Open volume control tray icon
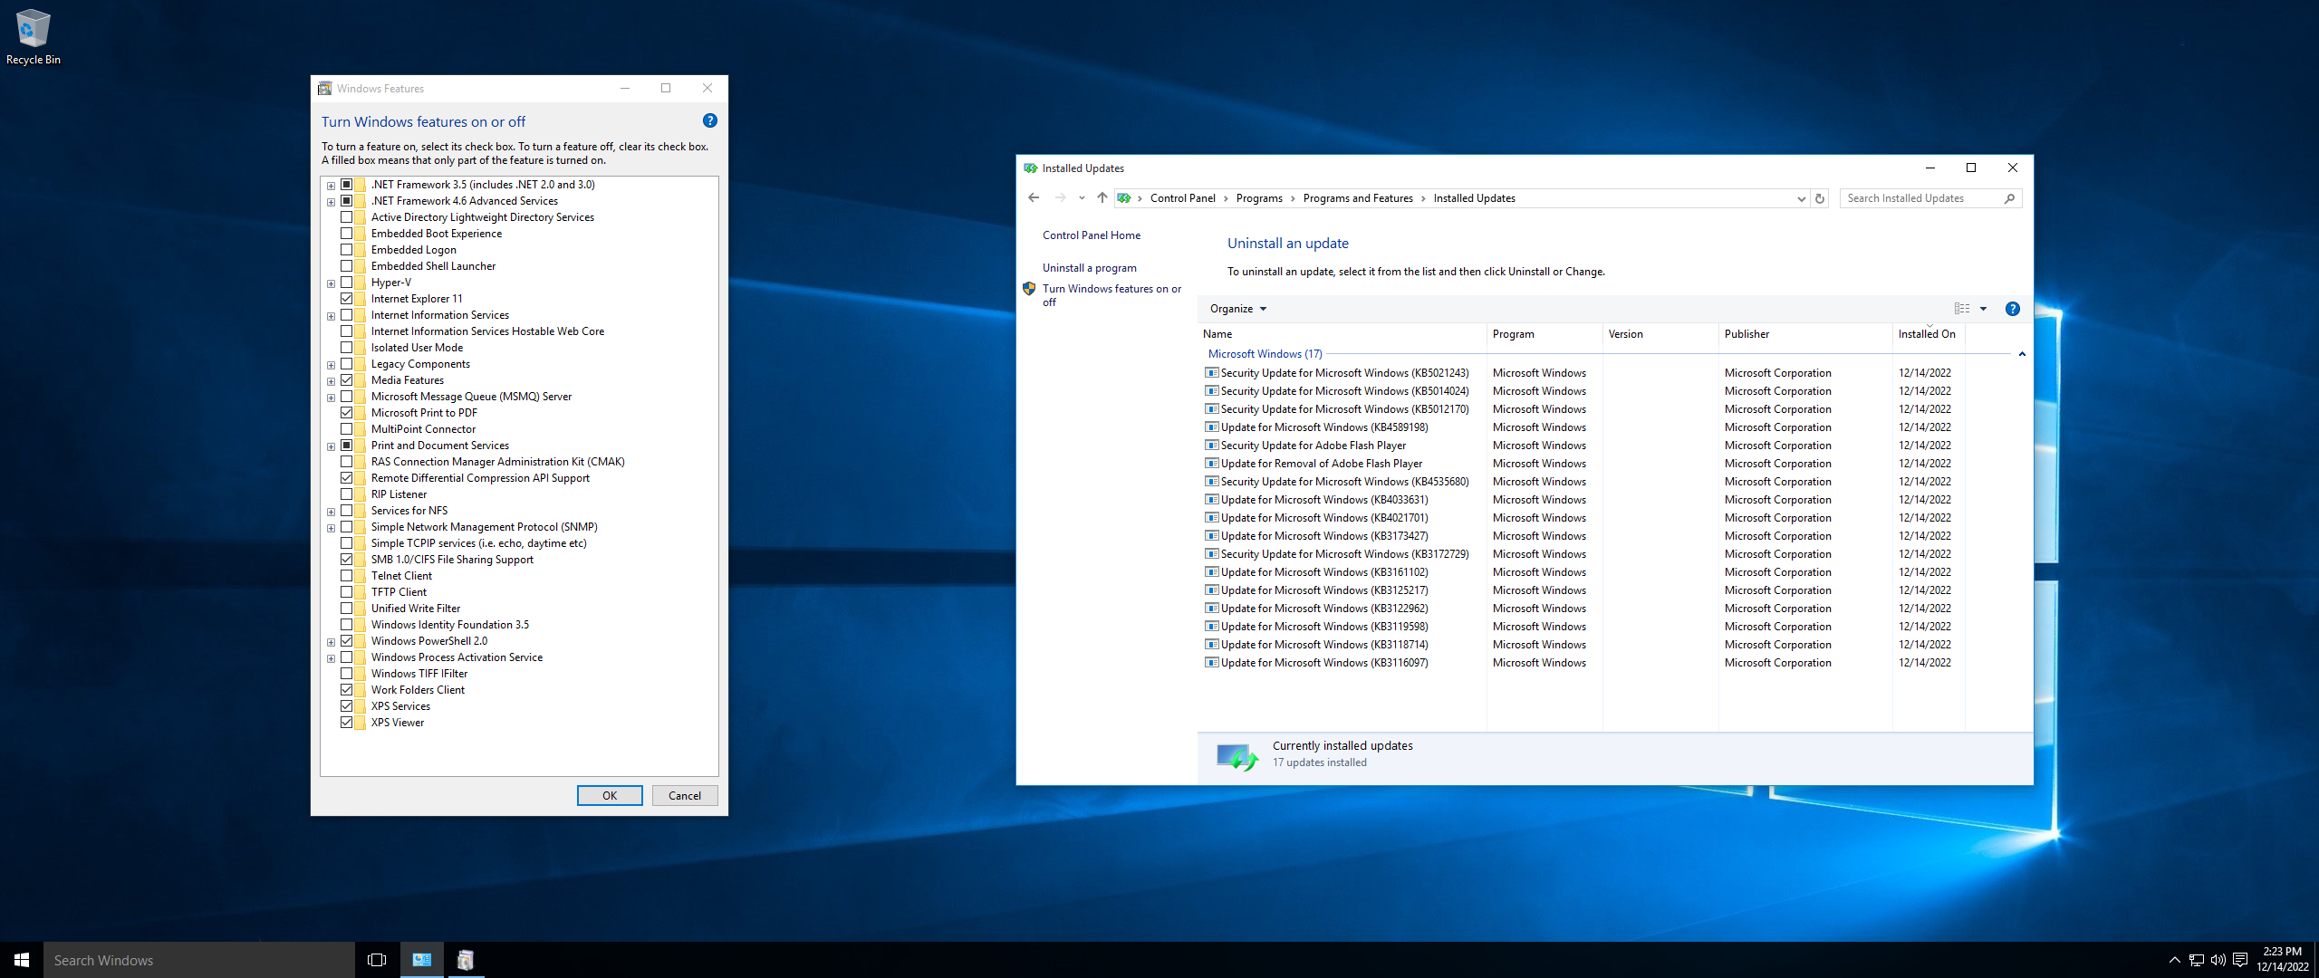 [x=2218, y=960]
